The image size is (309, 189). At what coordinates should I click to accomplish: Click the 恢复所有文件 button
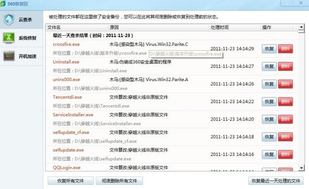[x=71, y=181]
